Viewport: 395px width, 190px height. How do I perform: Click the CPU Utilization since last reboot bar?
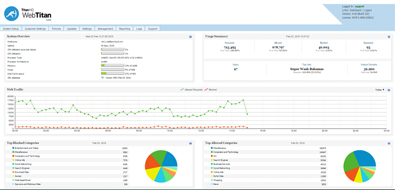(113, 49)
